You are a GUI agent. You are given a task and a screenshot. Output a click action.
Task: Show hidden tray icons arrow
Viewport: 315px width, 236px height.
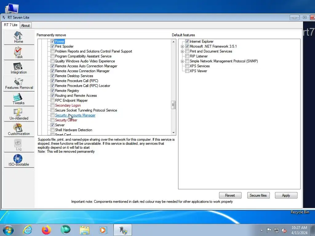[261, 230]
